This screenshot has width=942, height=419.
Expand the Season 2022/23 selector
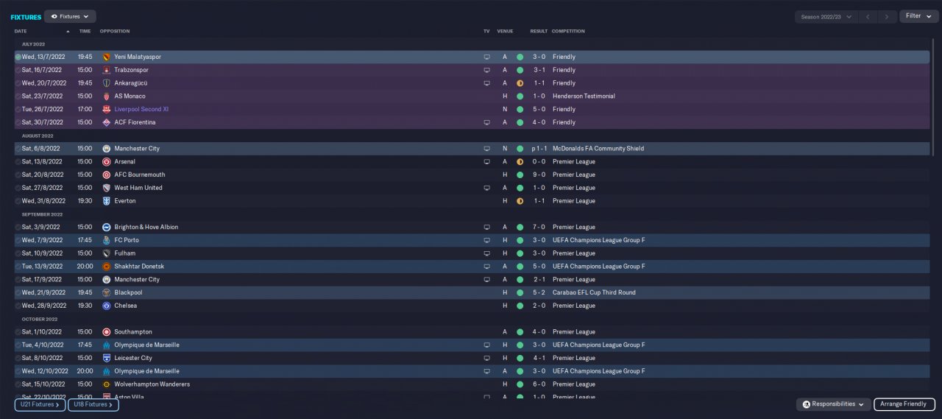coord(827,16)
